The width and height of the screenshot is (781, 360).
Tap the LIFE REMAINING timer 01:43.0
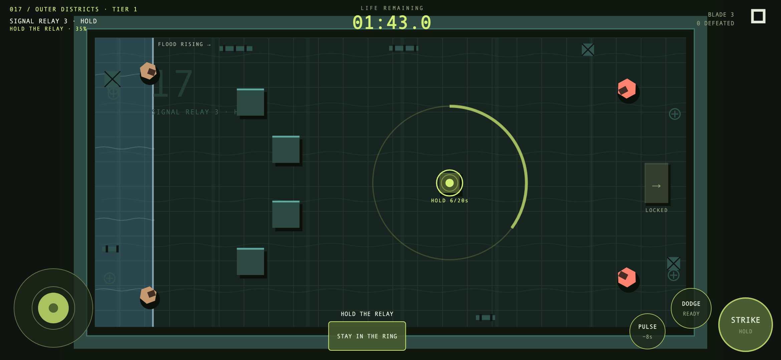392,23
